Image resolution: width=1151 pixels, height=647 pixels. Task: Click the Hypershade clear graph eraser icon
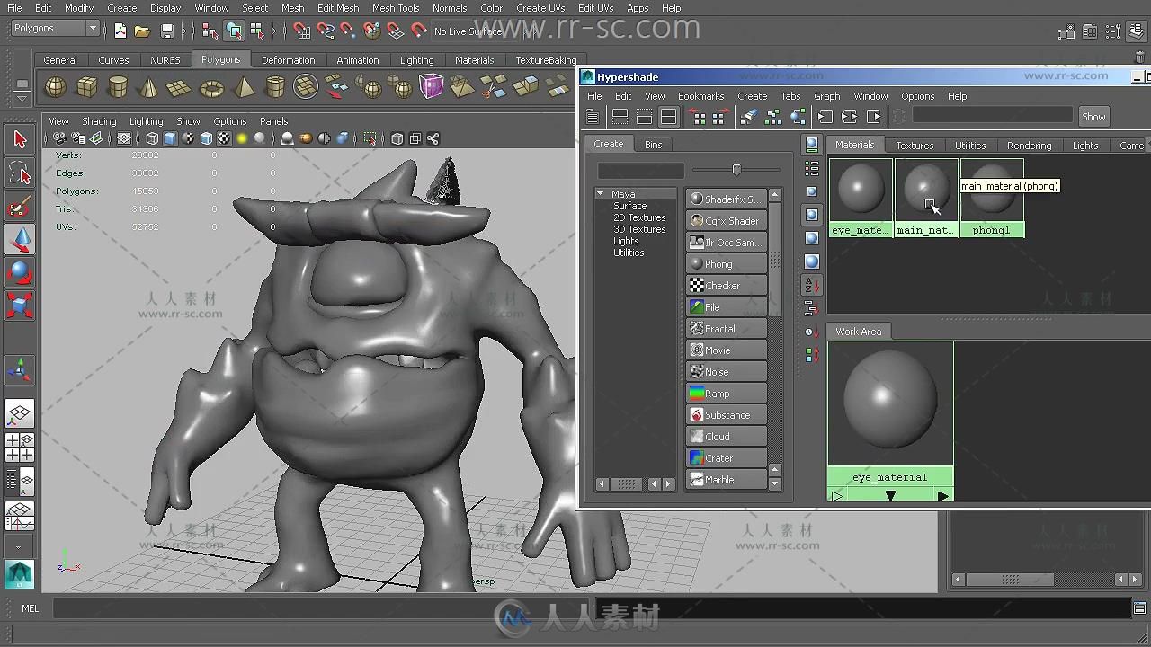pyautogui.click(x=749, y=117)
